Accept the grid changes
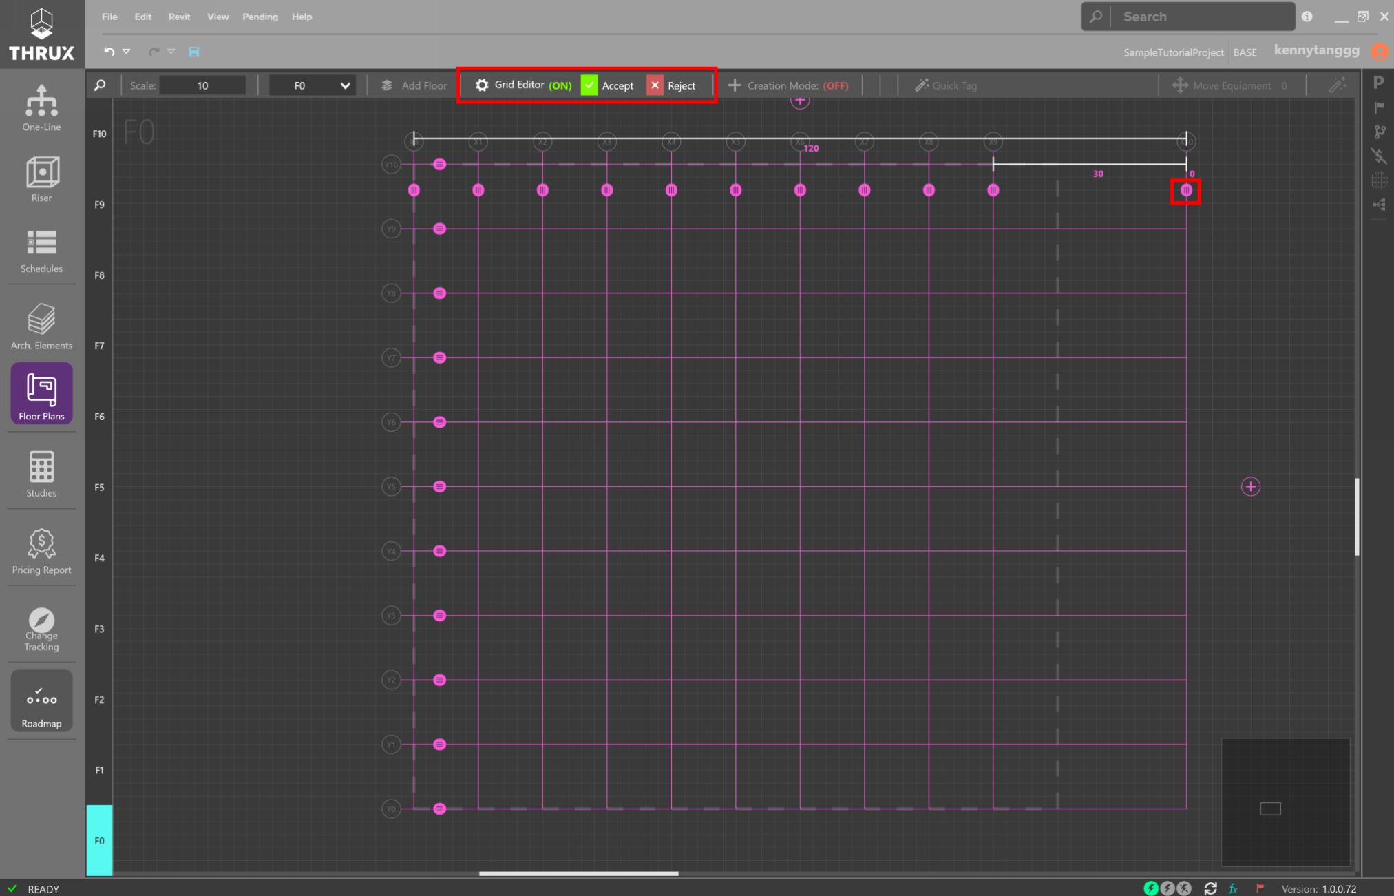1394x896 pixels. pyautogui.click(x=607, y=85)
